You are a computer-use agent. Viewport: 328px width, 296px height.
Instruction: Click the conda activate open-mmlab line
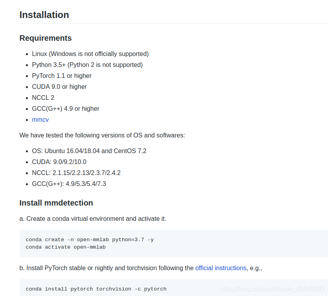(66, 247)
